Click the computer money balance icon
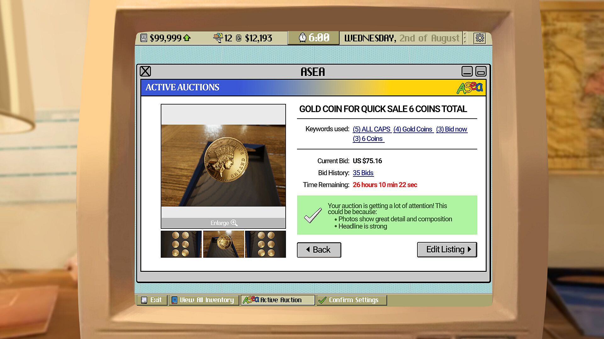The width and height of the screenshot is (604, 339). [x=144, y=38]
